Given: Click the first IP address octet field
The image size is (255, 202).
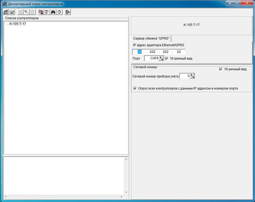Looking at the screenshot, I should (x=139, y=52).
